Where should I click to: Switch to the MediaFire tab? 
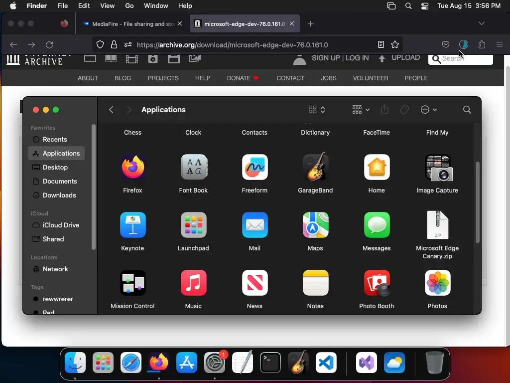coord(131,24)
